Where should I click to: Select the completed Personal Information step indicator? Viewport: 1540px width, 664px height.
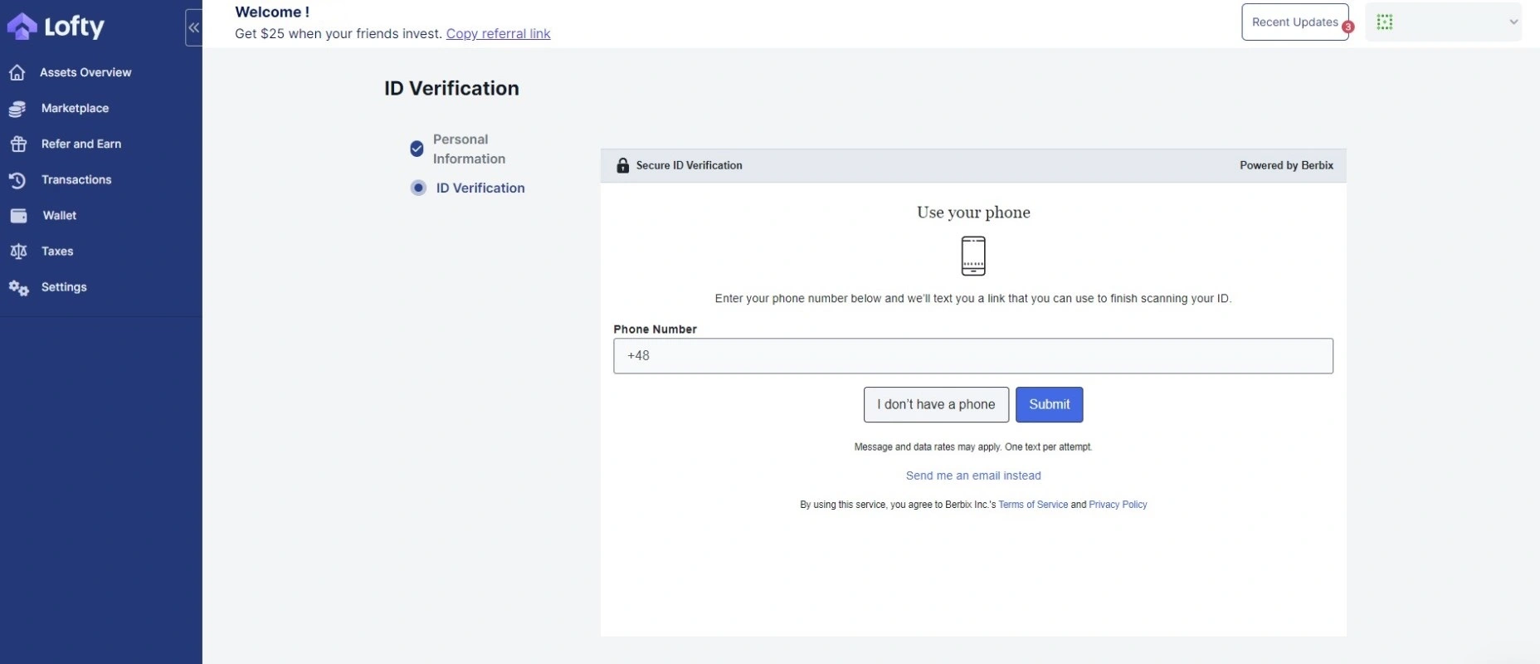(417, 149)
